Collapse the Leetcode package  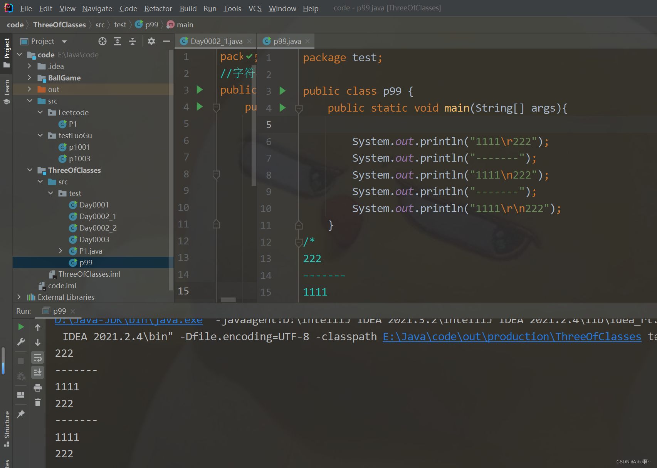coord(40,112)
